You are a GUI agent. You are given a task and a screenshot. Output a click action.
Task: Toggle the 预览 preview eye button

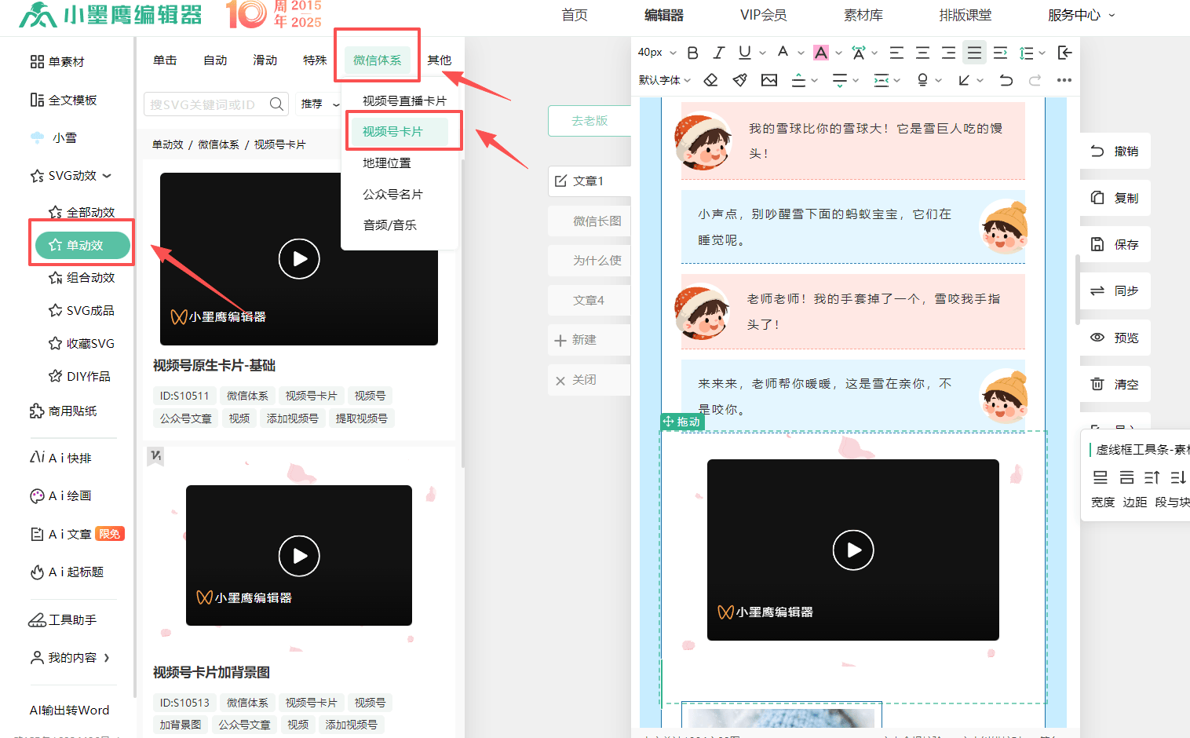(1115, 338)
